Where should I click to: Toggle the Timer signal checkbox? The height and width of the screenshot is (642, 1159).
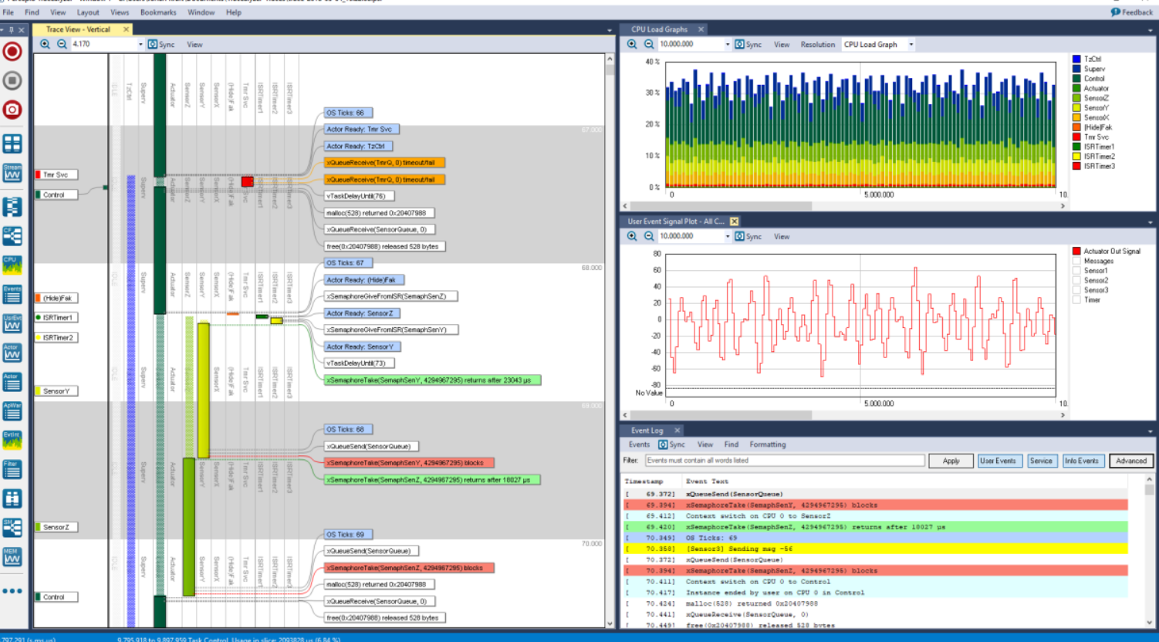click(x=1076, y=300)
